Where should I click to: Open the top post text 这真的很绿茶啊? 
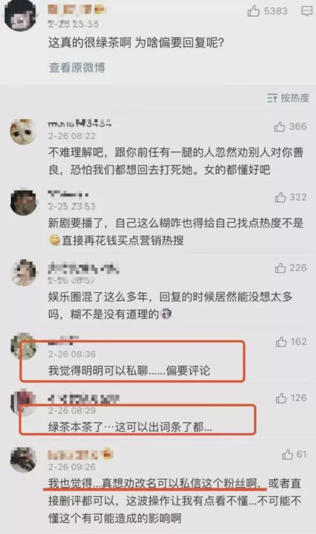[90, 43]
